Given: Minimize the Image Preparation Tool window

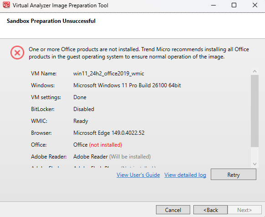Looking at the screenshot, I should (x=213, y=5).
